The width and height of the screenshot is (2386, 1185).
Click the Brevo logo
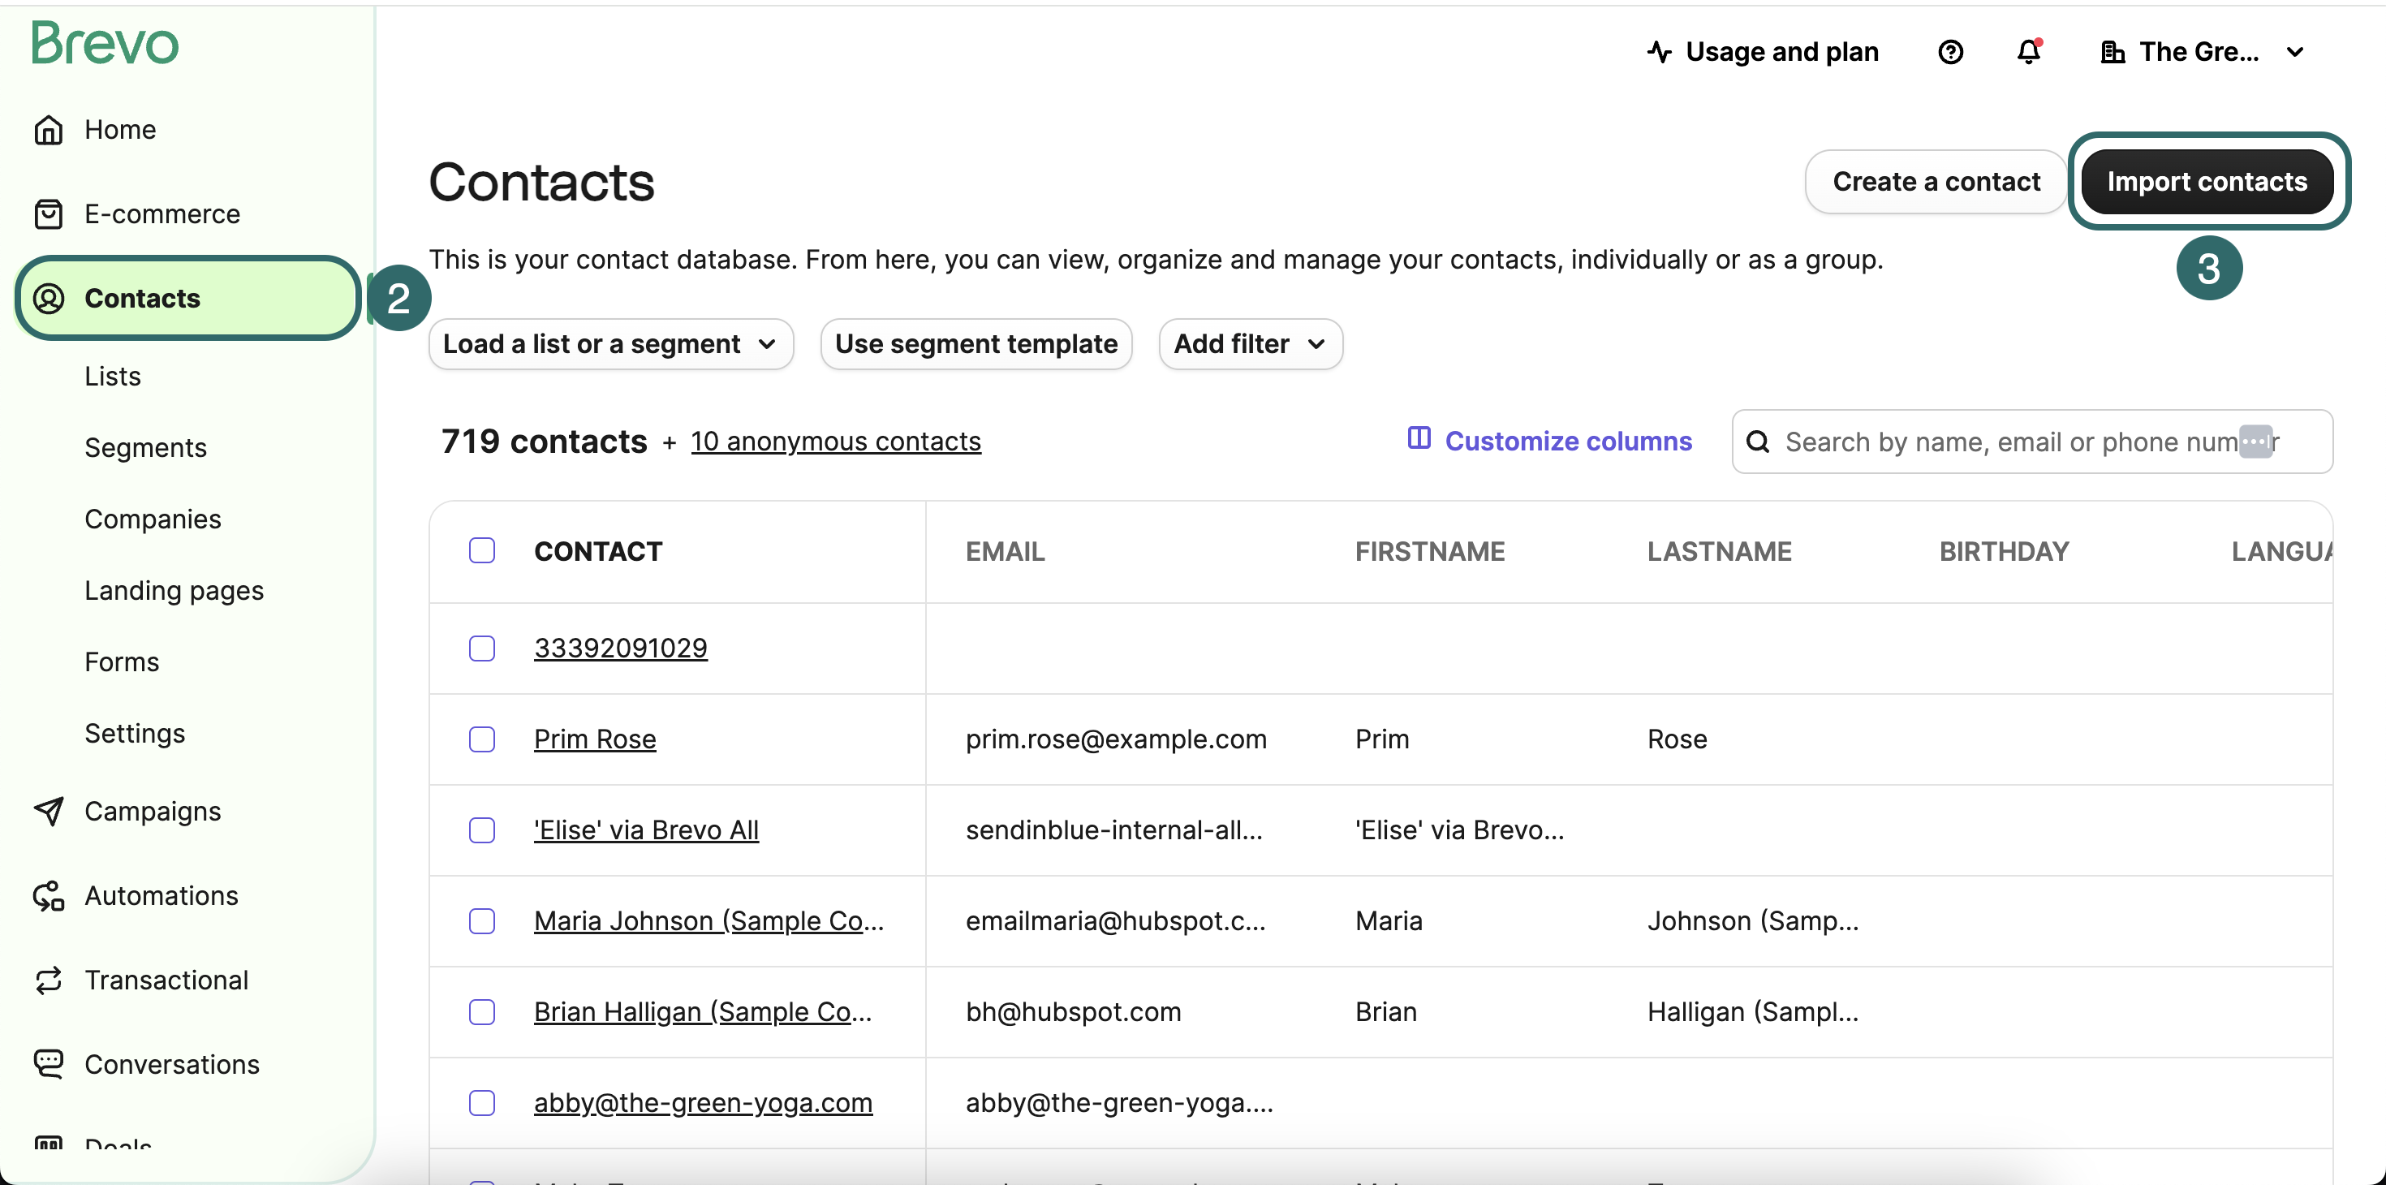coord(105,43)
